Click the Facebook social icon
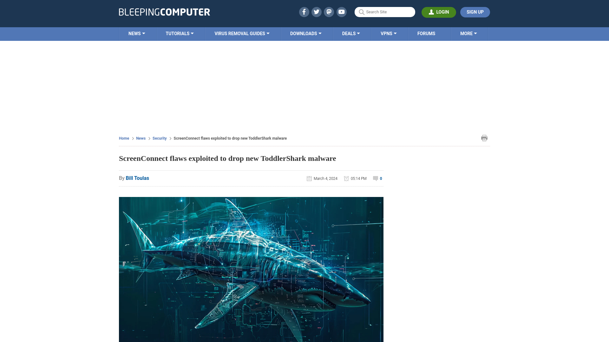The image size is (609, 342). [304, 12]
